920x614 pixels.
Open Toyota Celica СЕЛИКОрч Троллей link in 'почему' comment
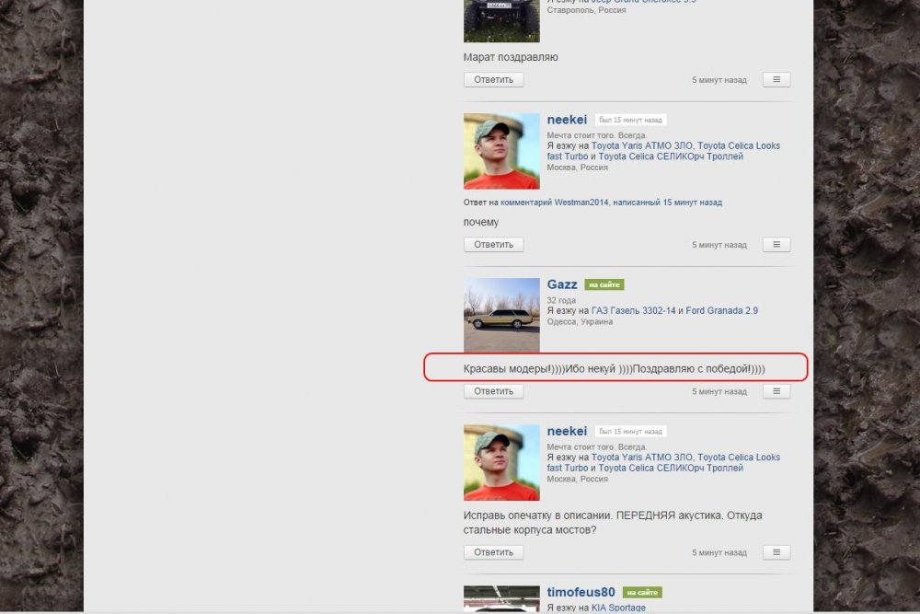pyautogui.click(x=671, y=156)
